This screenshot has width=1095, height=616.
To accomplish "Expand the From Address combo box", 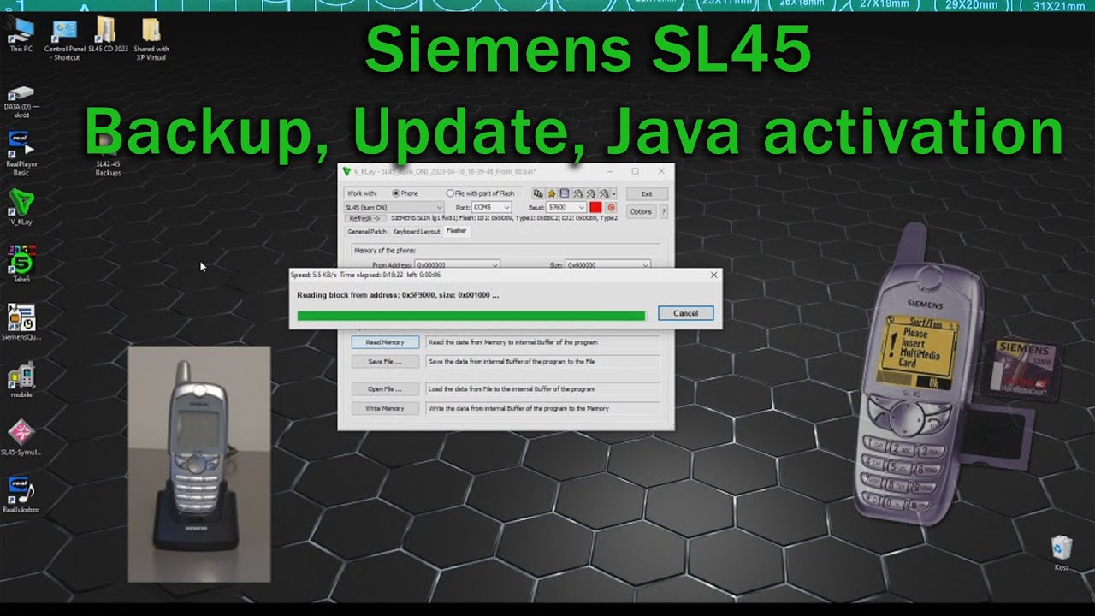I will coord(457,265).
